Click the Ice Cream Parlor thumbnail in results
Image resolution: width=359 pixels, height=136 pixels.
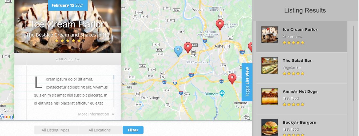(270, 35)
